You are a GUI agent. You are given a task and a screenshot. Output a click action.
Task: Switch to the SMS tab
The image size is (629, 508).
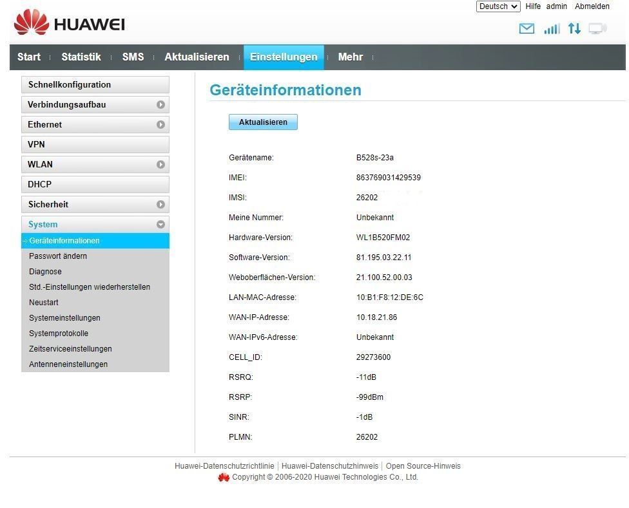pyautogui.click(x=133, y=57)
